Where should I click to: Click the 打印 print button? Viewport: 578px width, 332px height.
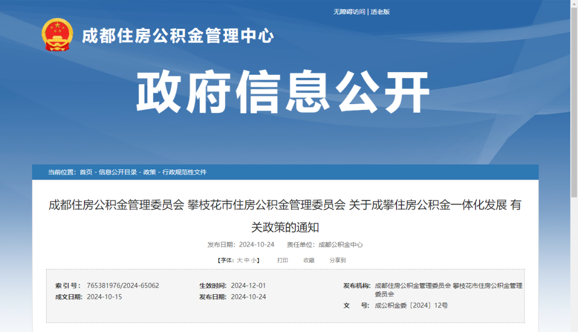(283, 260)
